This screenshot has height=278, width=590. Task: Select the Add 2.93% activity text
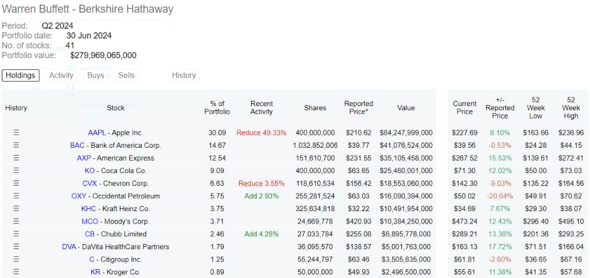point(262,196)
